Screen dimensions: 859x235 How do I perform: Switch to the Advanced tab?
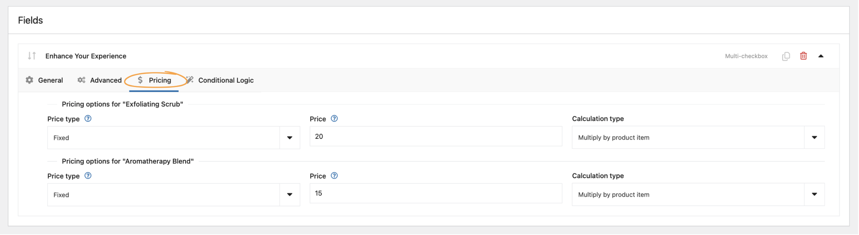tap(106, 80)
